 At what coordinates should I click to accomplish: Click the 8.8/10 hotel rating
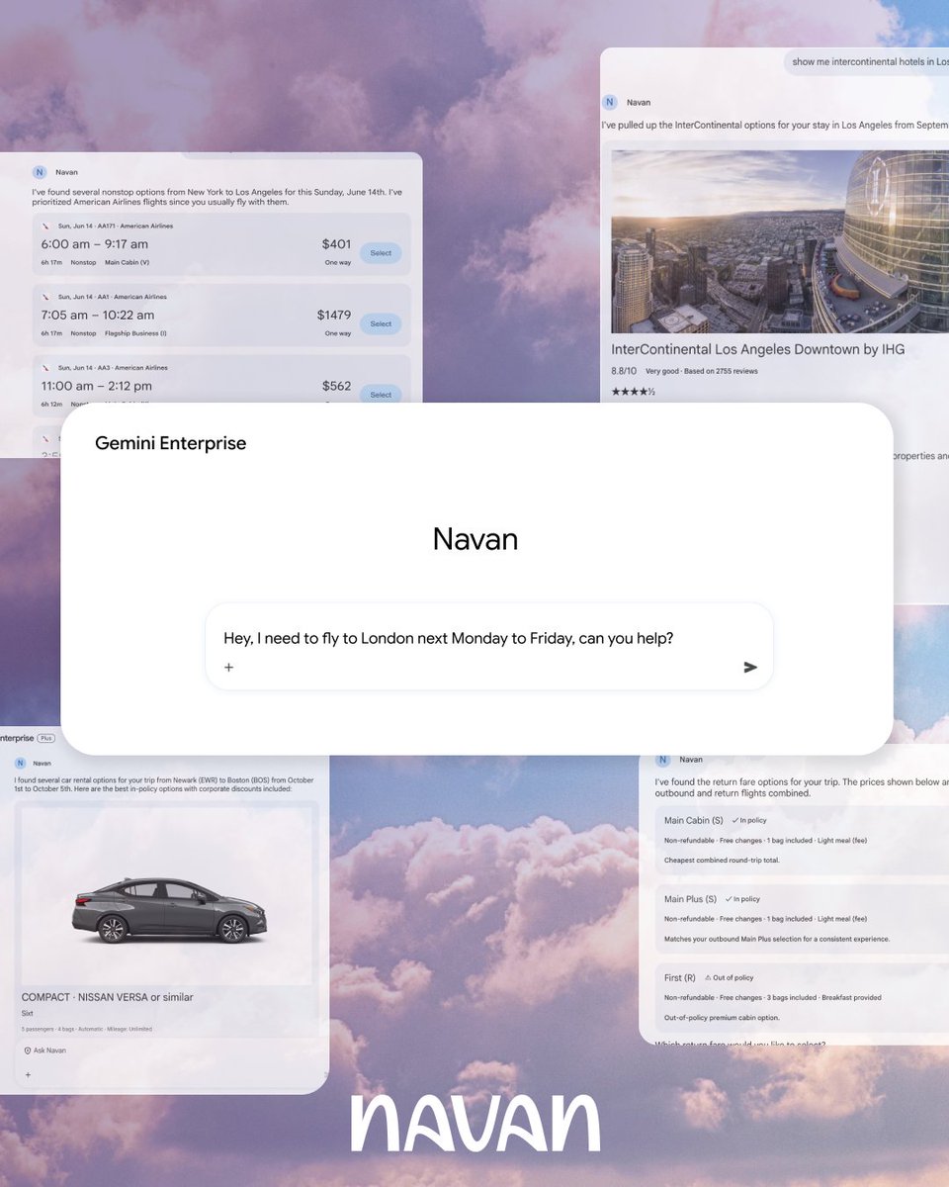point(624,371)
